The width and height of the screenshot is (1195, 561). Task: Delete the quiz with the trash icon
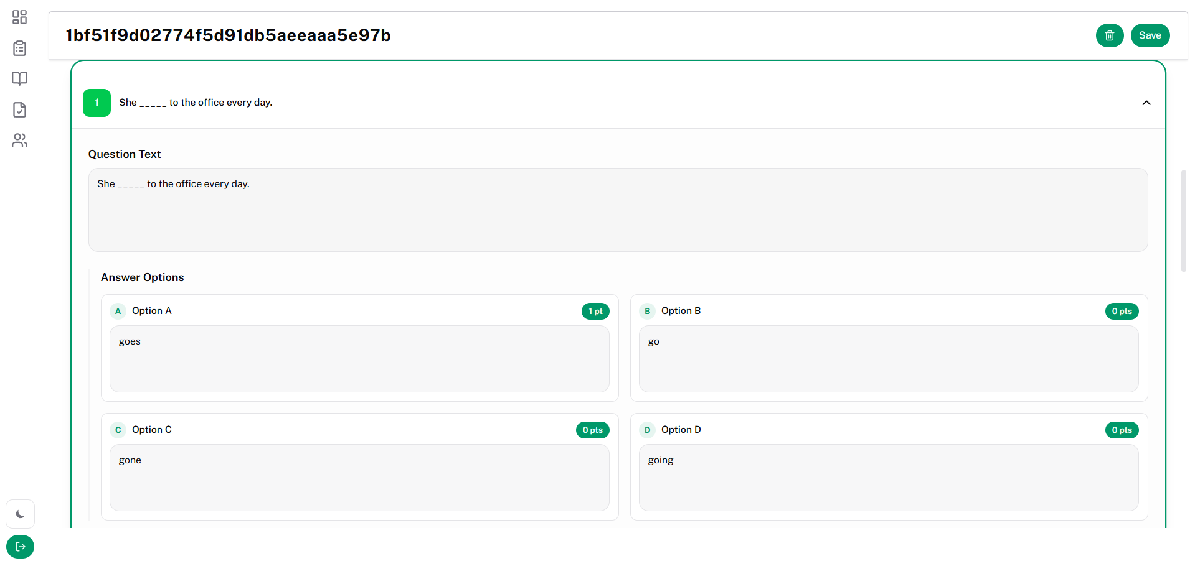click(x=1109, y=35)
